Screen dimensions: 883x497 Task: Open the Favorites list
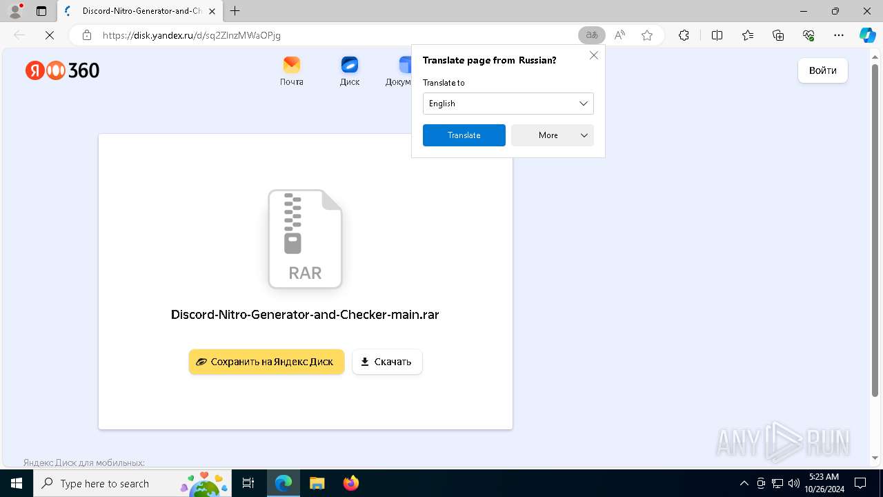pos(748,35)
